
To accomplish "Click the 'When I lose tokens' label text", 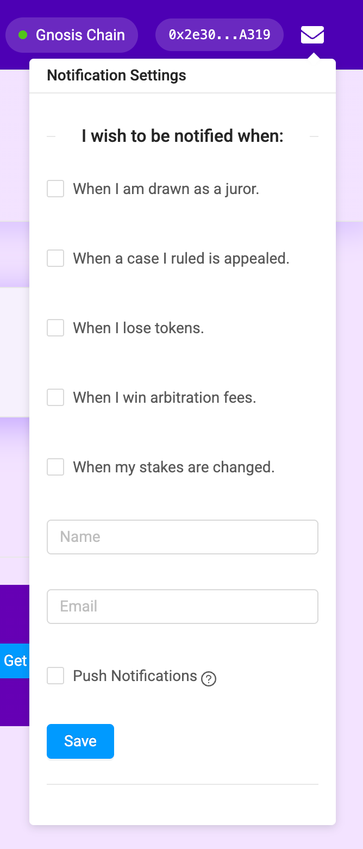I will click(x=138, y=328).
